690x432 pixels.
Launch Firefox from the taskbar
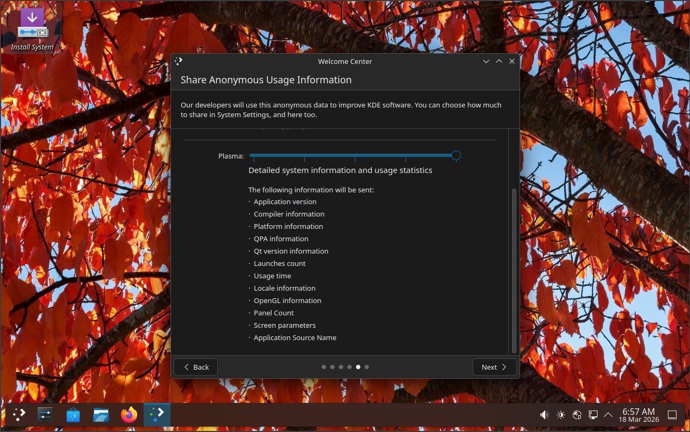pyautogui.click(x=129, y=415)
